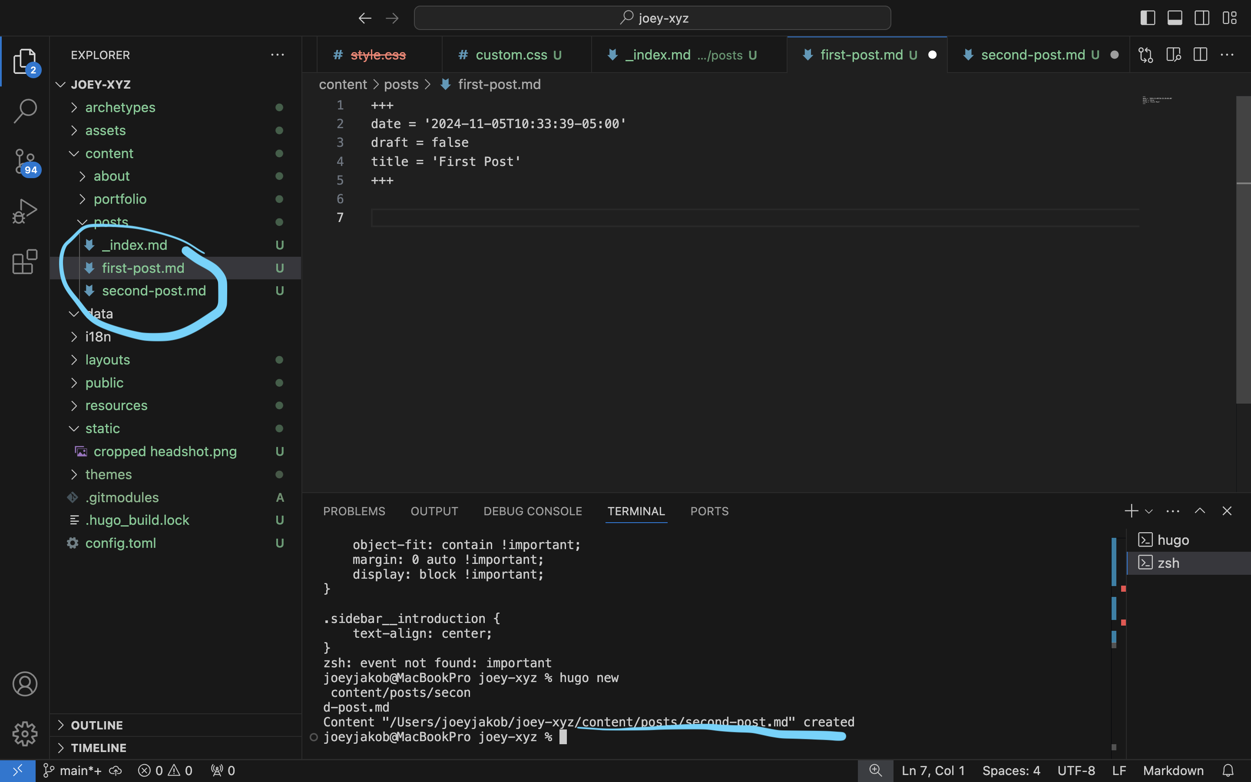Open the Accounts icon in activity bar
Viewport: 1251px width, 782px height.
pyautogui.click(x=24, y=684)
